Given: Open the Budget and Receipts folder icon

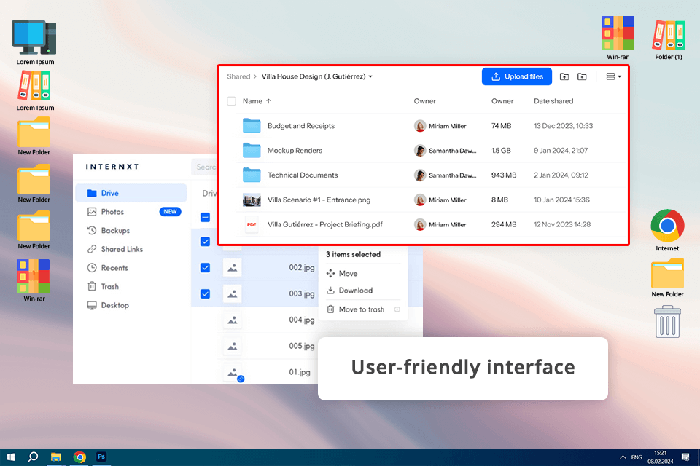Looking at the screenshot, I should [252, 126].
